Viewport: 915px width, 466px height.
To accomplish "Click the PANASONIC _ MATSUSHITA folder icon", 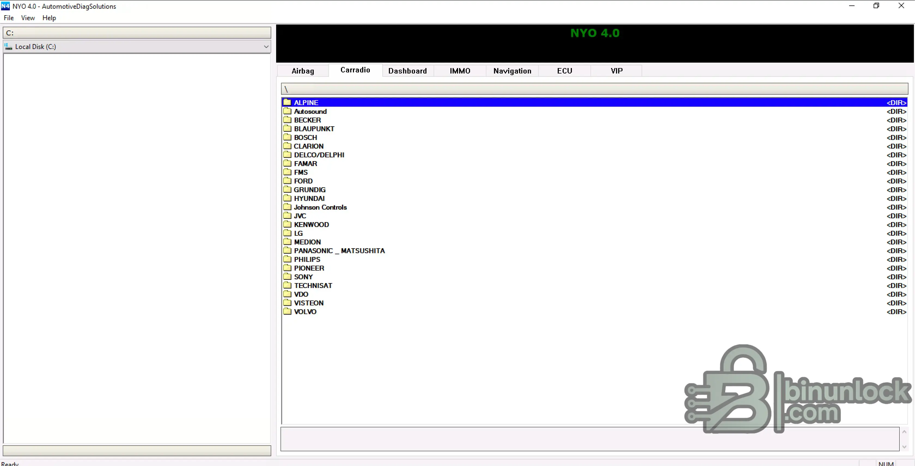I will tap(287, 250).
